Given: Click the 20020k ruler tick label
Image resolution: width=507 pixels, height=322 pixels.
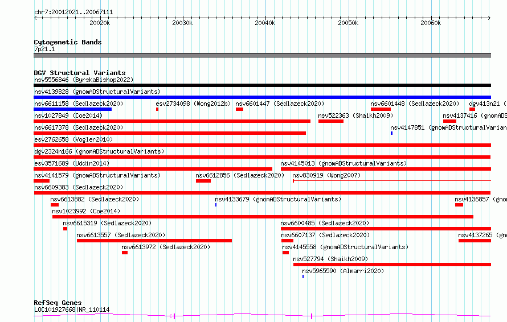Looking at the screenshot, I should point(100,23).
